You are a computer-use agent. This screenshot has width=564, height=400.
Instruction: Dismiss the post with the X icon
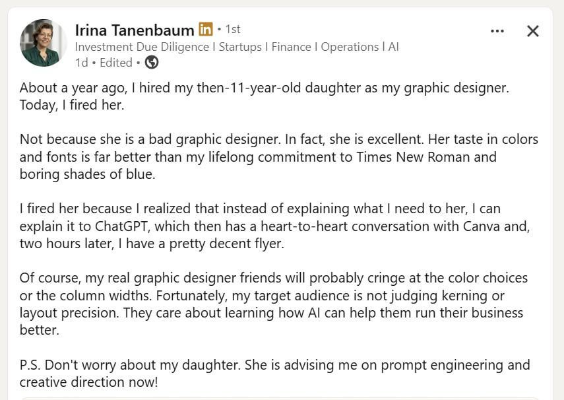point(533,31)
